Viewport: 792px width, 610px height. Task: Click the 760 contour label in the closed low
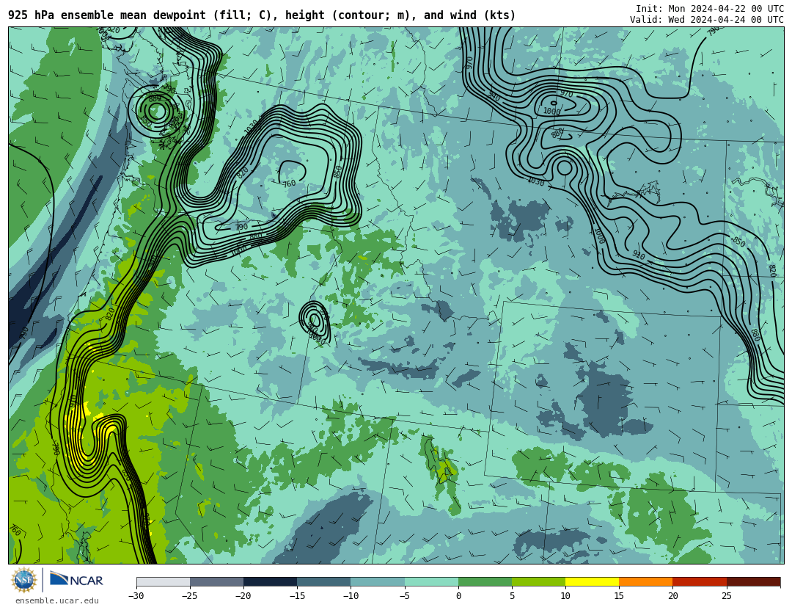pos(289,184)
